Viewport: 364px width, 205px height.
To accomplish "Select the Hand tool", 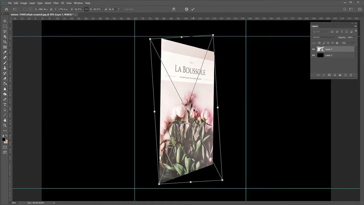I will [5, 120].
